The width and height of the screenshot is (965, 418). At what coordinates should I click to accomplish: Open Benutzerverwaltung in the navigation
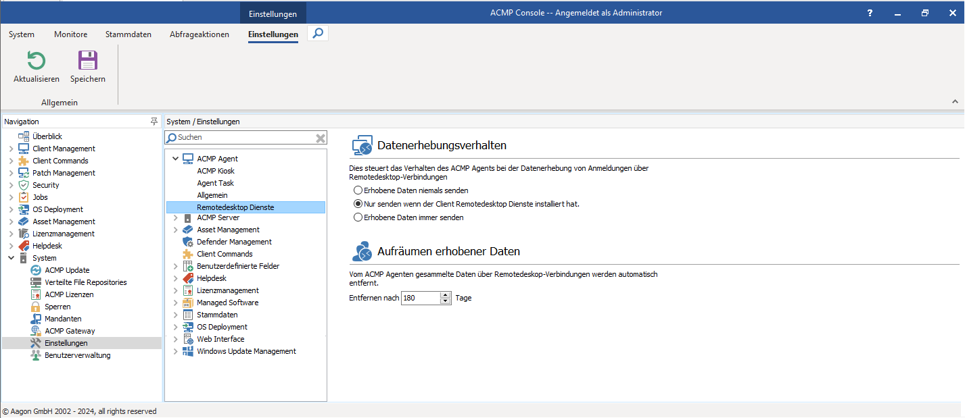[x=77, y=355]
